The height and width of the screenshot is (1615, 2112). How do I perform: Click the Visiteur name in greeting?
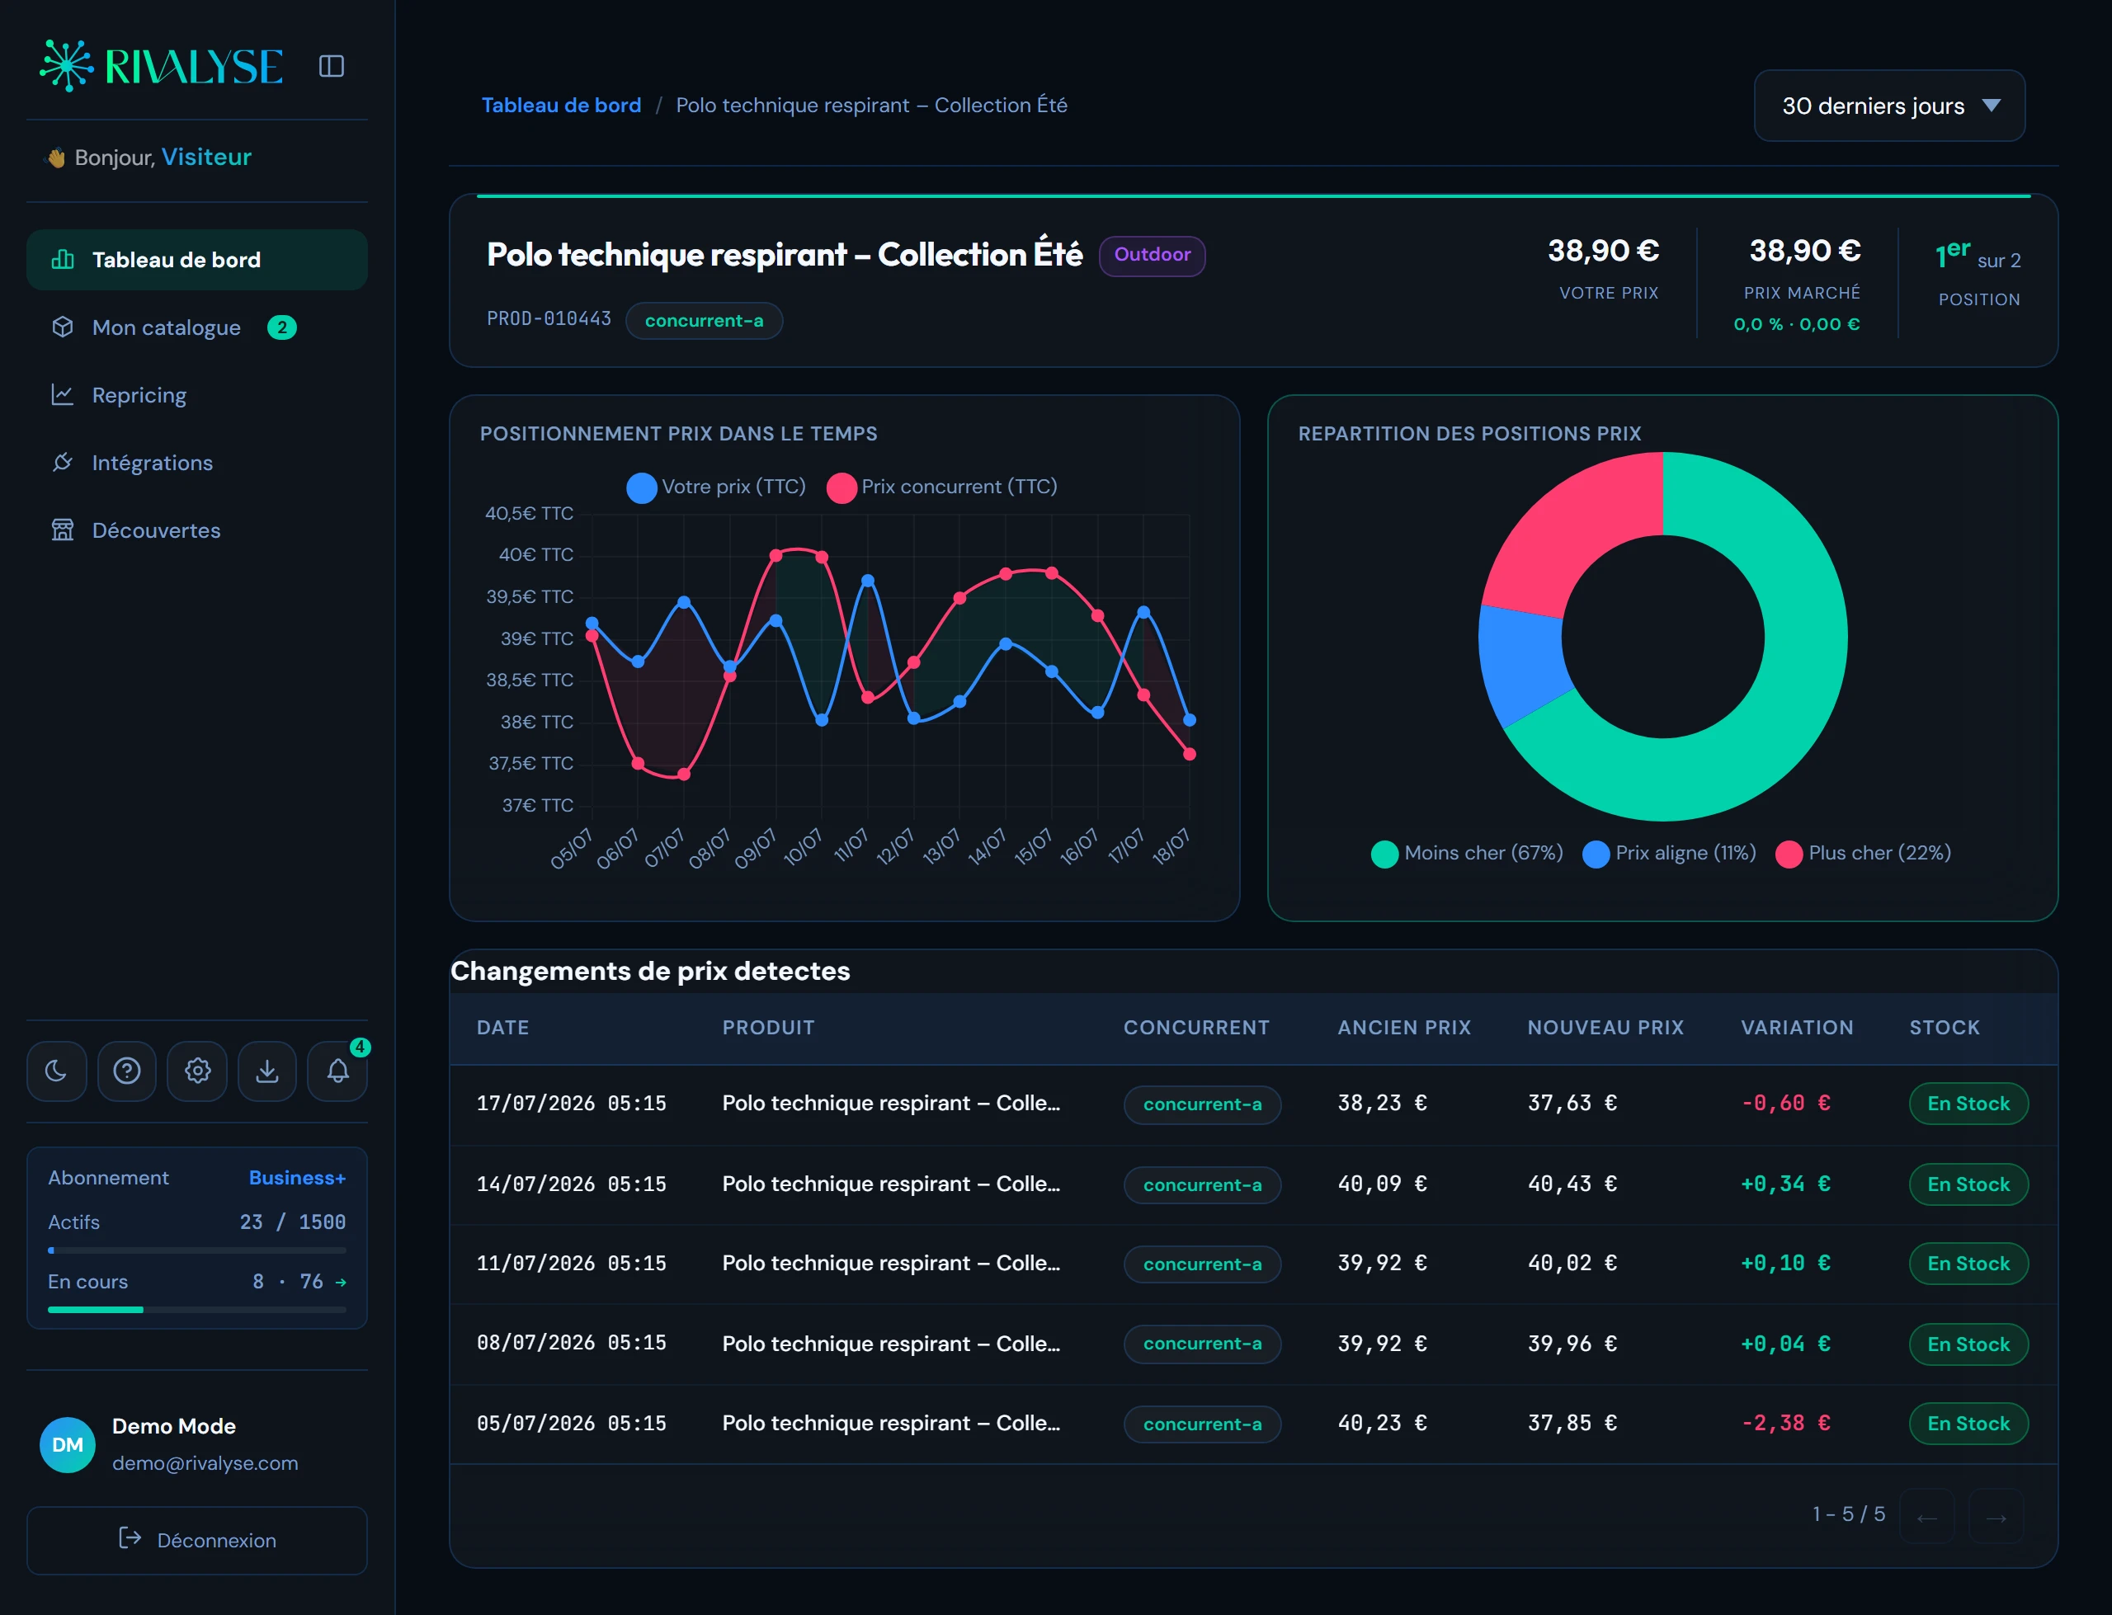pyautogui.click(x=207, y=157)
